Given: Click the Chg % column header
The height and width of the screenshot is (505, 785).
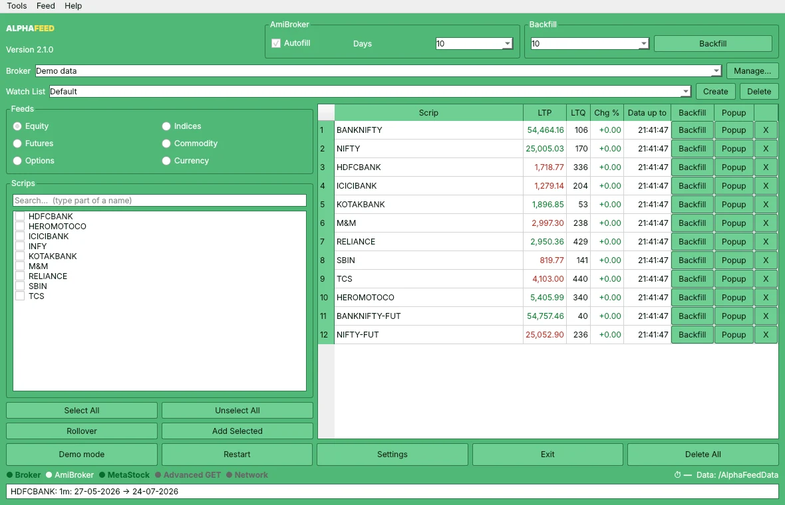Looking at the screenshot, I should [x=607, y=113].
